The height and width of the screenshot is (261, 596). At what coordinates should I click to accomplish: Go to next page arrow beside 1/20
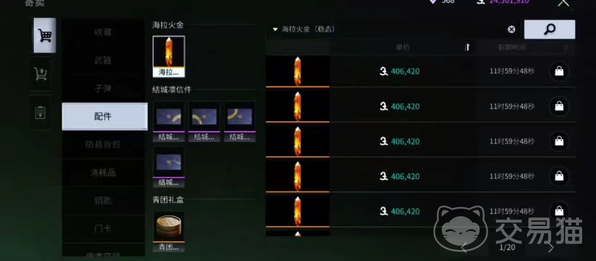point(551,248)
